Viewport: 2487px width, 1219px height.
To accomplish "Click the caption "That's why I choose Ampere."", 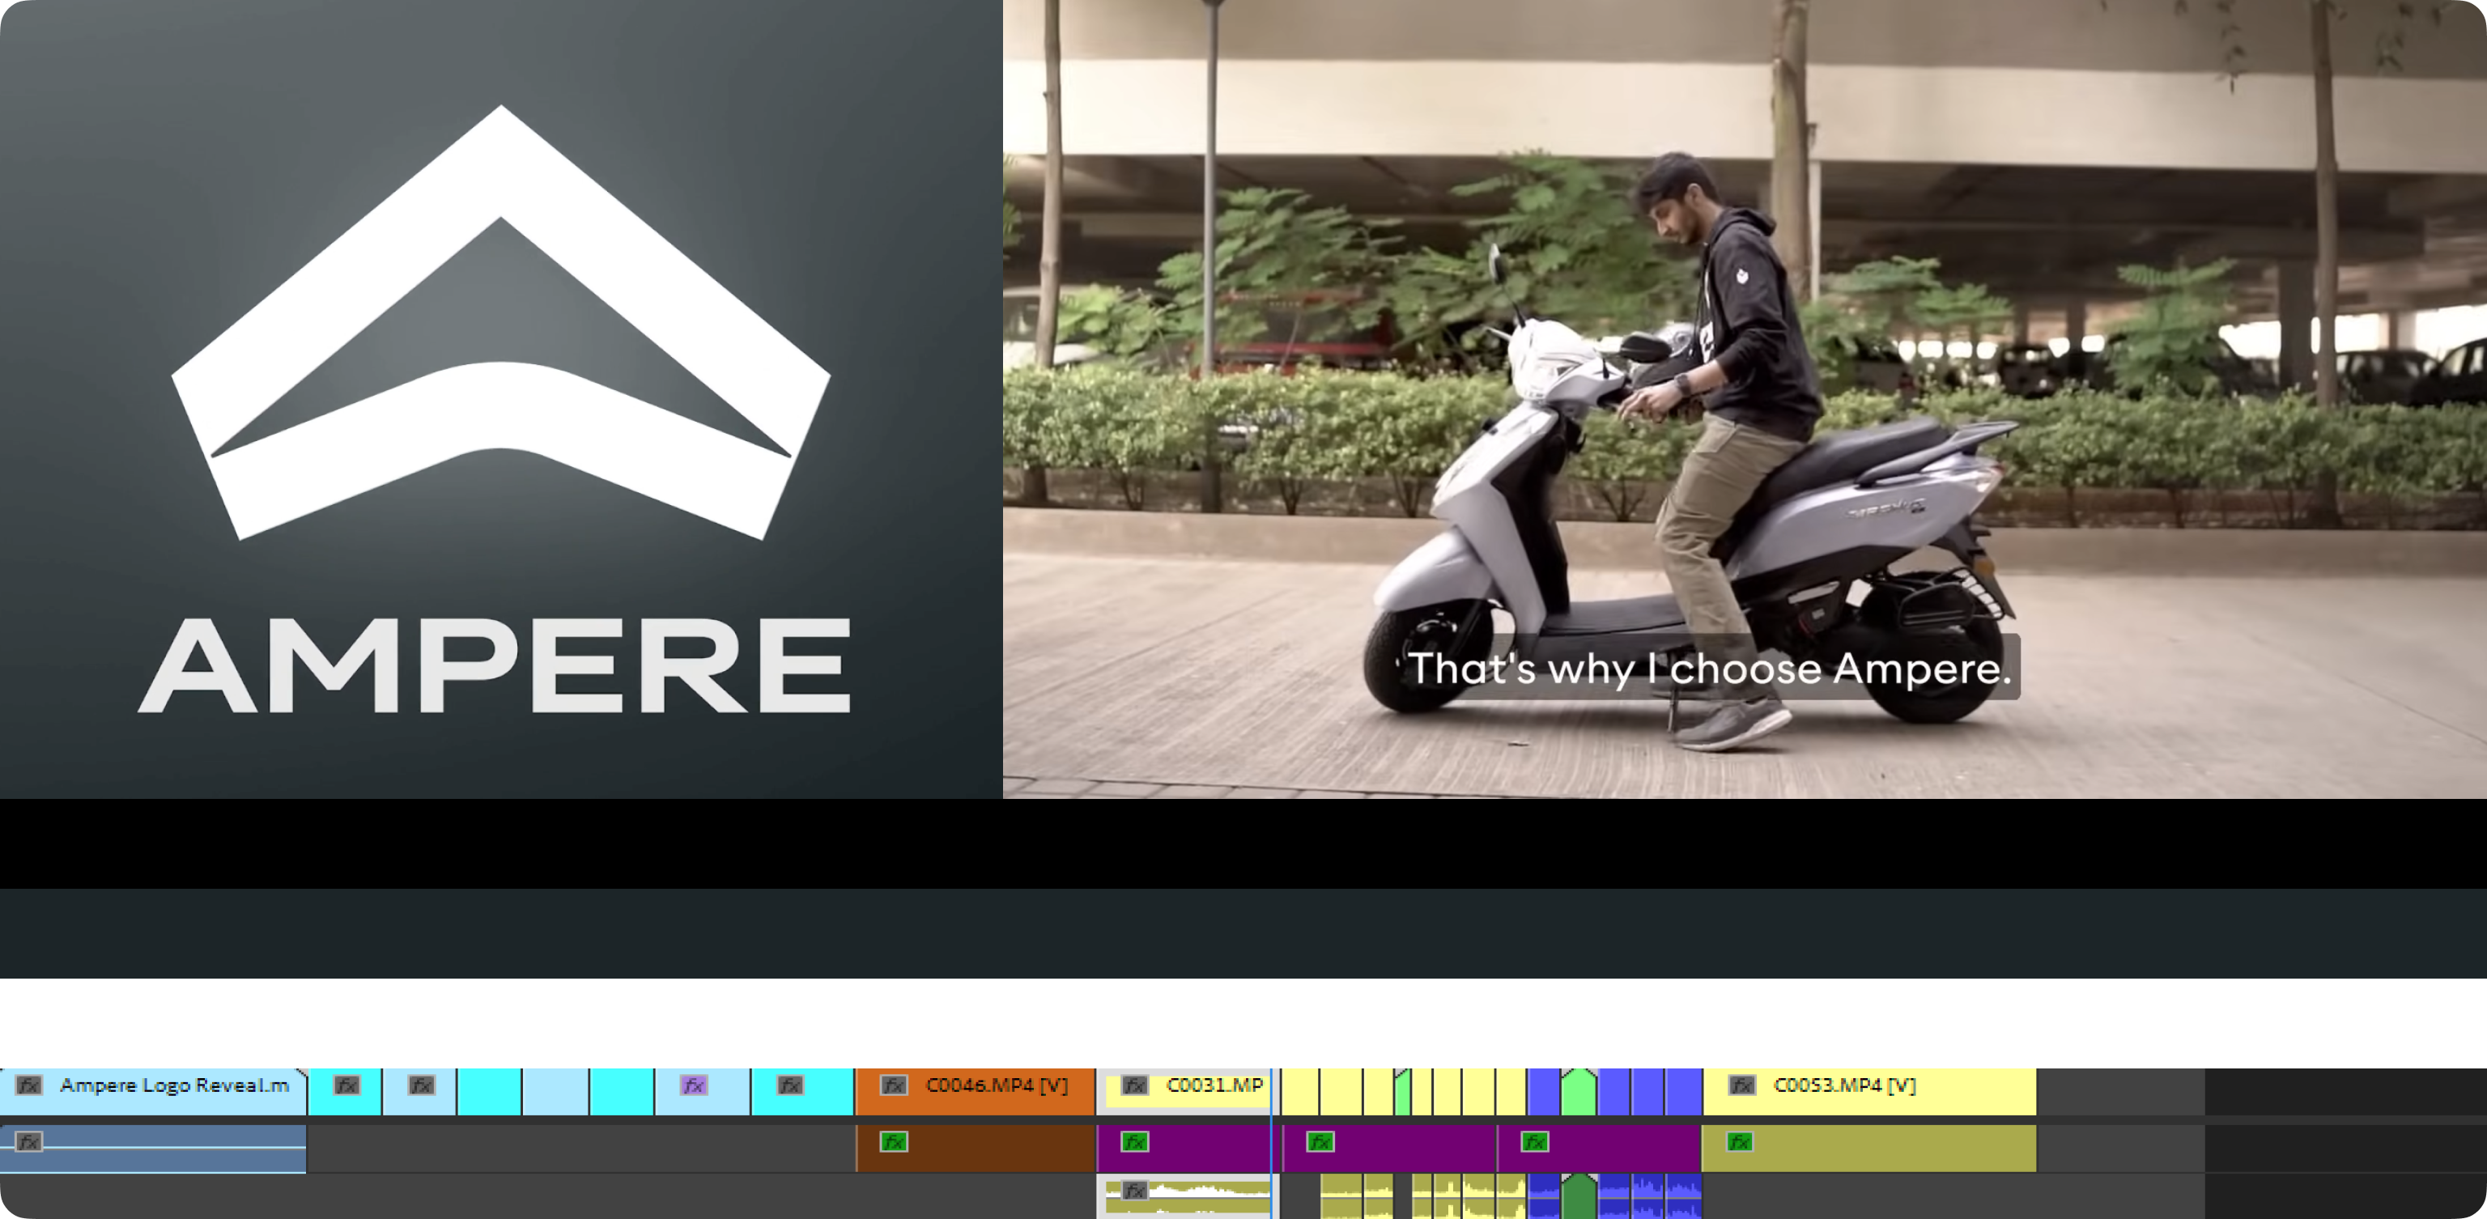I will click(1709, 668).
